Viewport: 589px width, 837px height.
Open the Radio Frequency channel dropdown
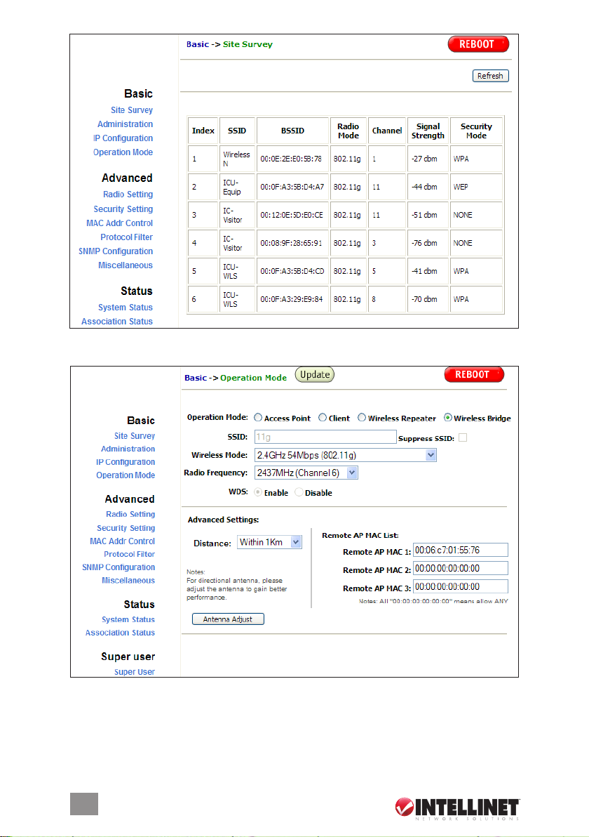306,473
